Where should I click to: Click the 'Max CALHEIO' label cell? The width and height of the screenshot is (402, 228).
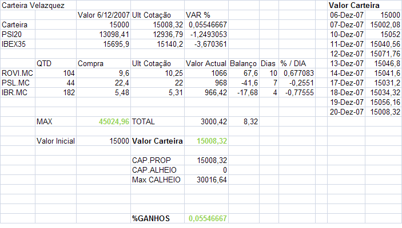[x=156, y=180]
